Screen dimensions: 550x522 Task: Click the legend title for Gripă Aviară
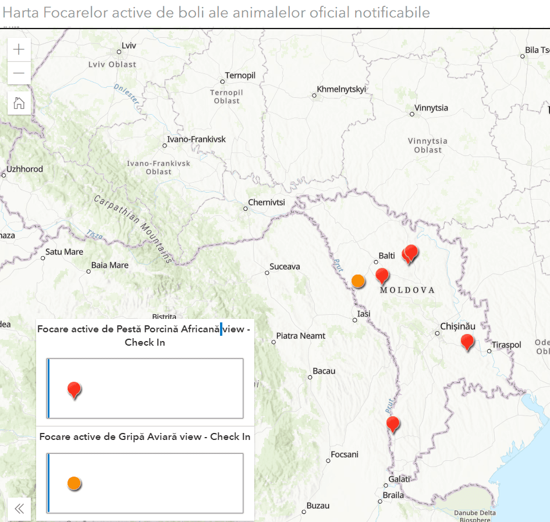[x=145, y=437]
